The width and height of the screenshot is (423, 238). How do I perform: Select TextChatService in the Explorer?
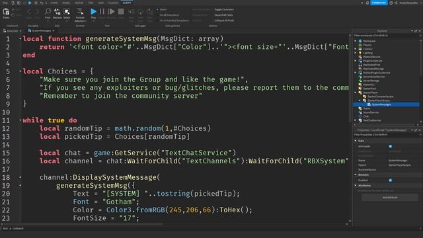[x=371, y=120]
